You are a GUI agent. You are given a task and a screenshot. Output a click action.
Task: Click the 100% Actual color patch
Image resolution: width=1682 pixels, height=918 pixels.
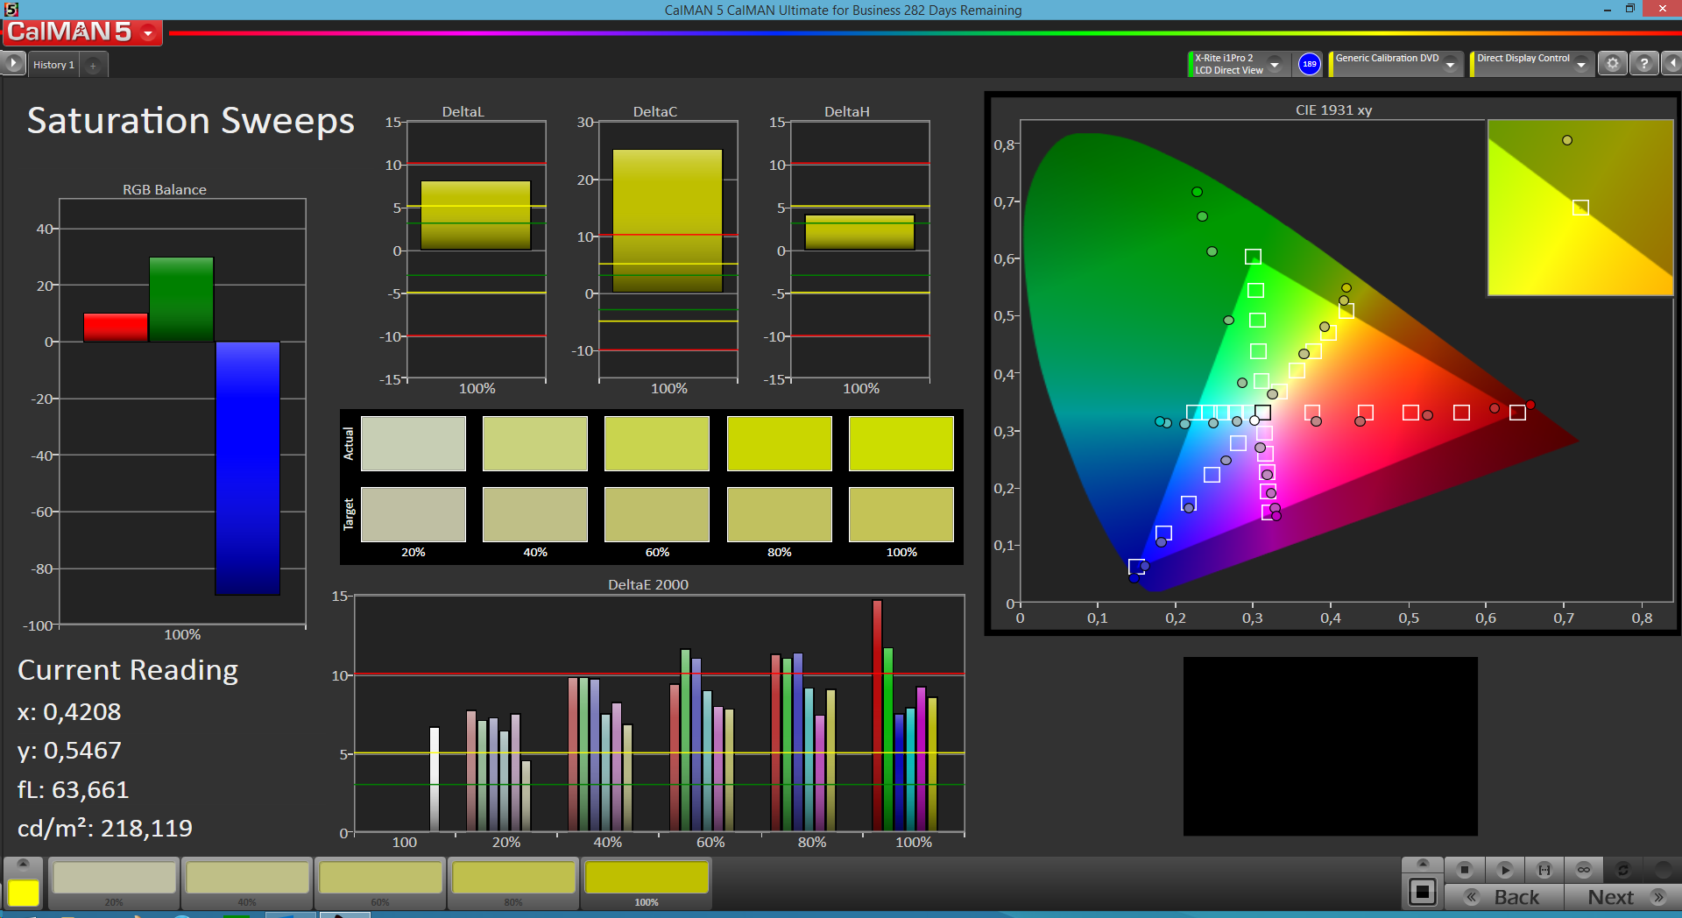(901, 443)
